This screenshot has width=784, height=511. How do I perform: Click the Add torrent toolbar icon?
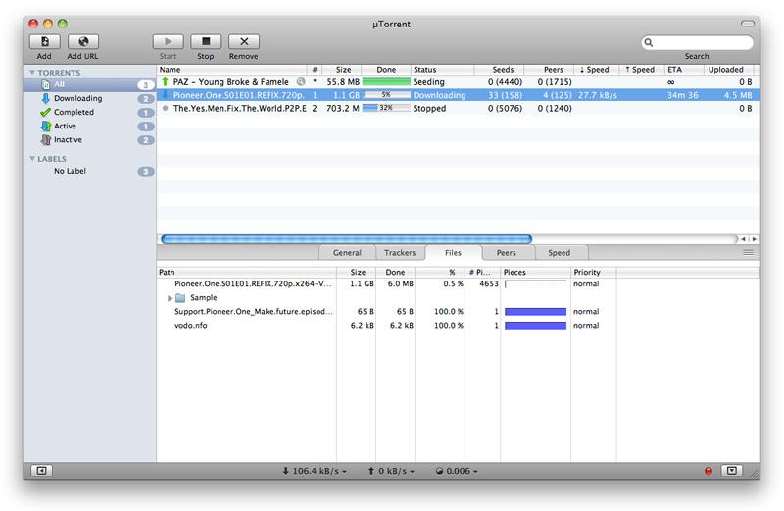coord(45,41)
